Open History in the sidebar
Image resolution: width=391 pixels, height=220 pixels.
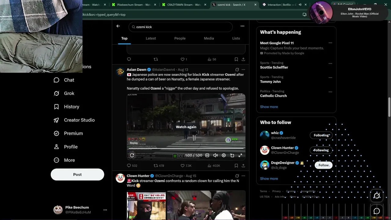(x=66, y=107)
